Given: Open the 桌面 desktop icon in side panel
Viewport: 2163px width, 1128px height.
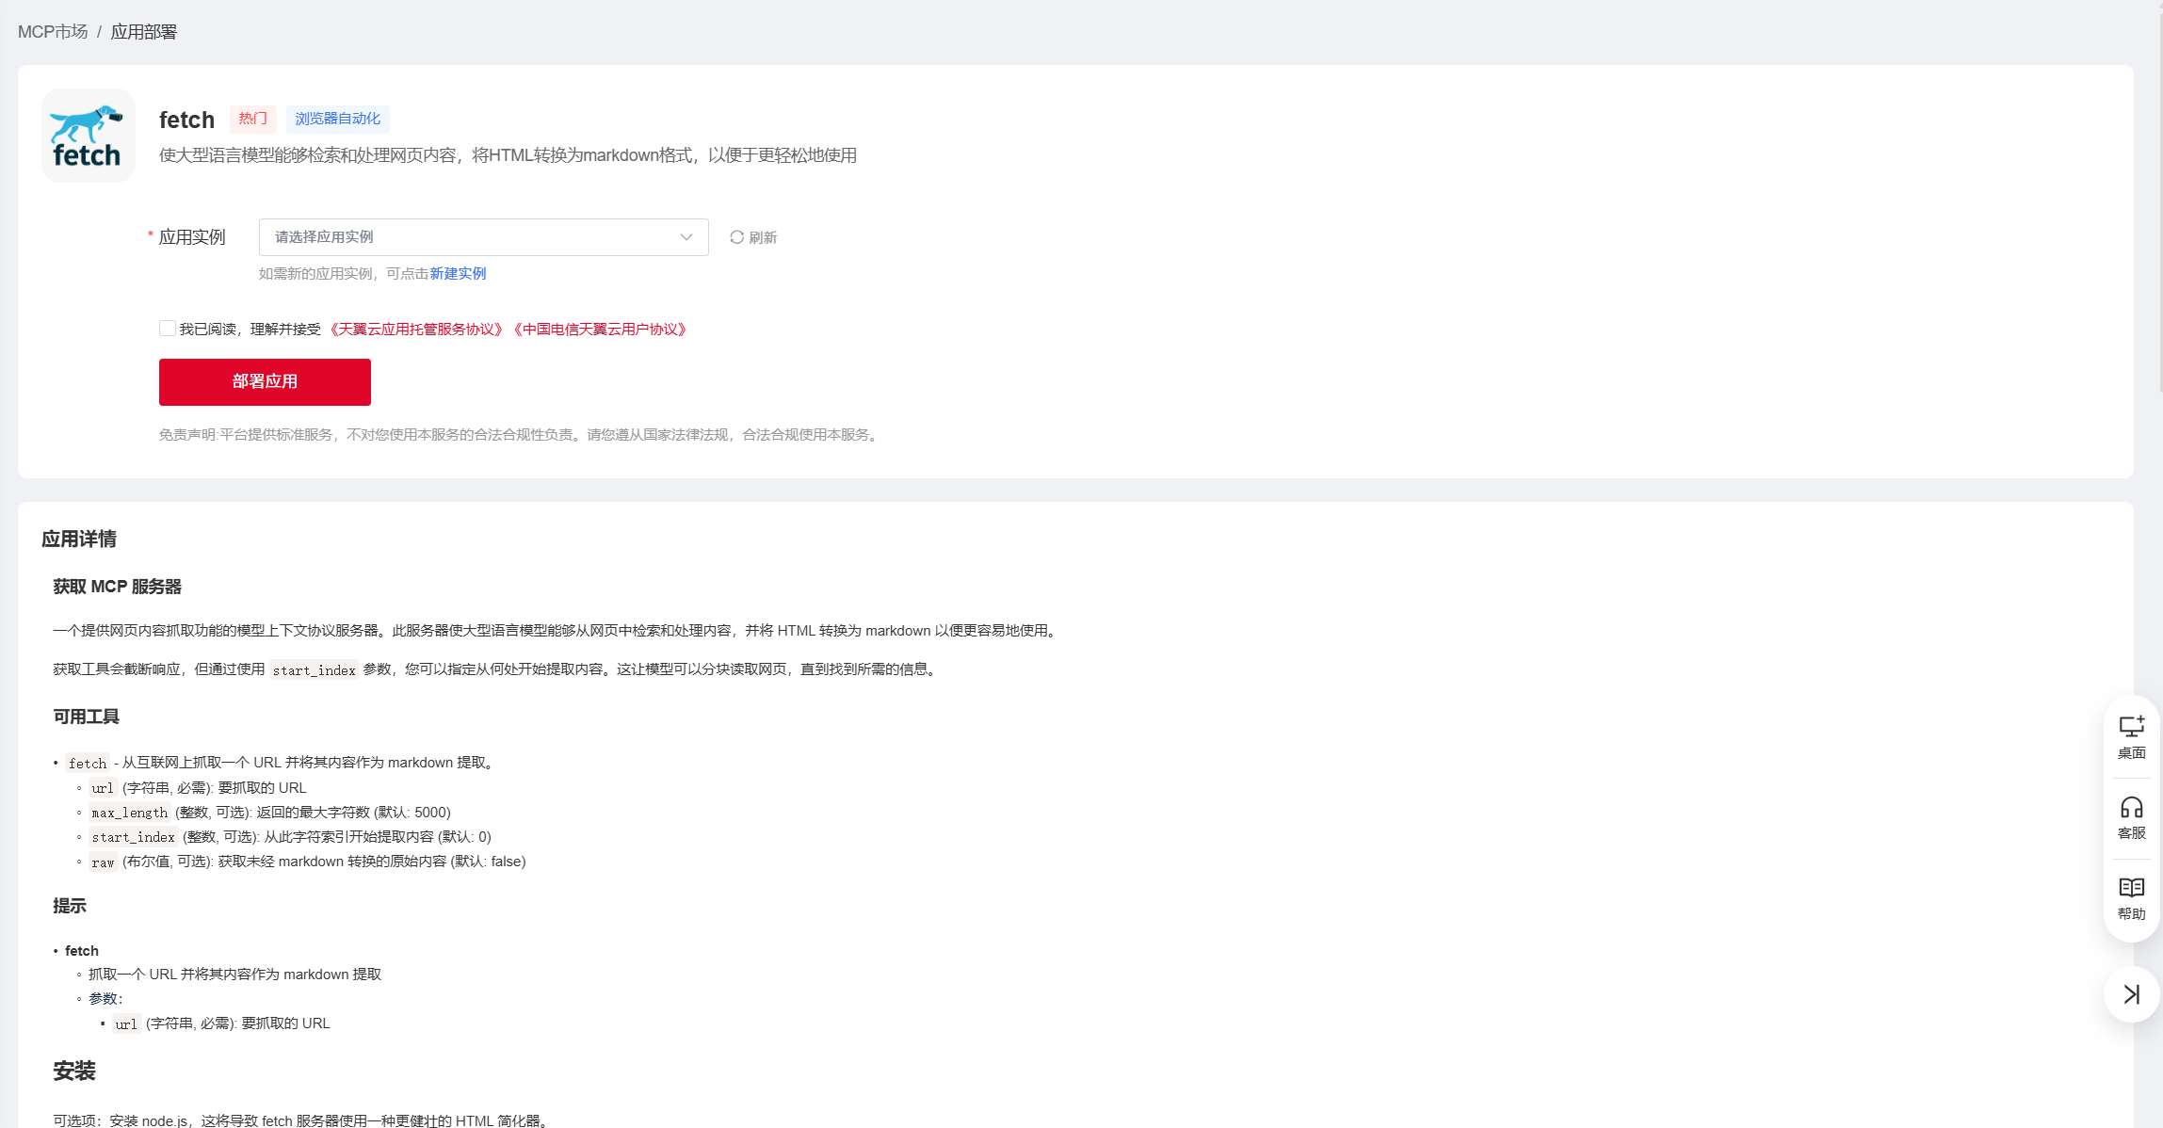Looking at the screenshot, I should click(2131, 737).
